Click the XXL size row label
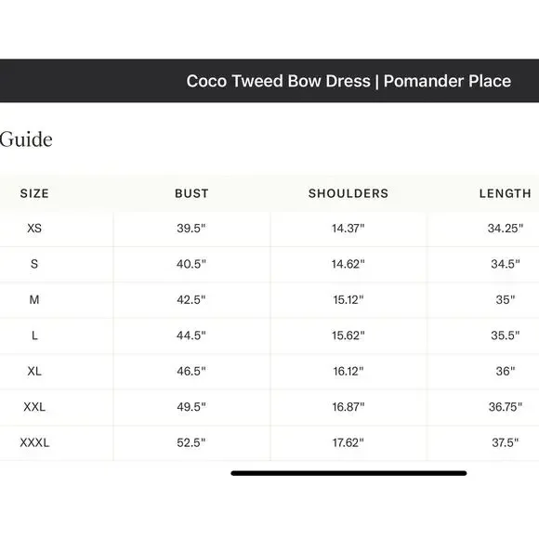The width and height of the screenshot is (539, 539). point(34,407)
